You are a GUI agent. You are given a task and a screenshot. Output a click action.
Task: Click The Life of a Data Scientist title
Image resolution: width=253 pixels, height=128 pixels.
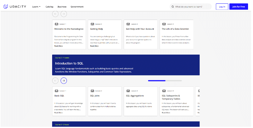175,29
